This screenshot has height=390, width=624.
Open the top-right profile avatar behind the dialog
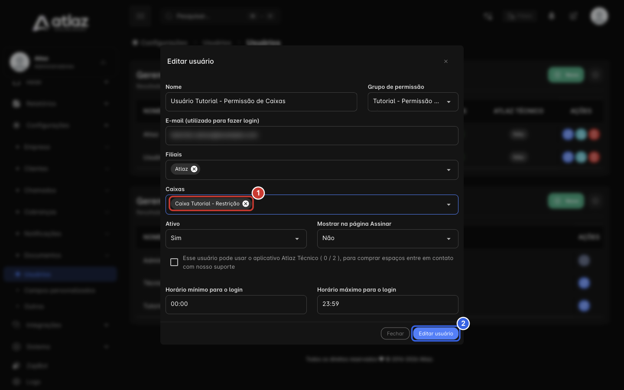[x=599, y=16]
